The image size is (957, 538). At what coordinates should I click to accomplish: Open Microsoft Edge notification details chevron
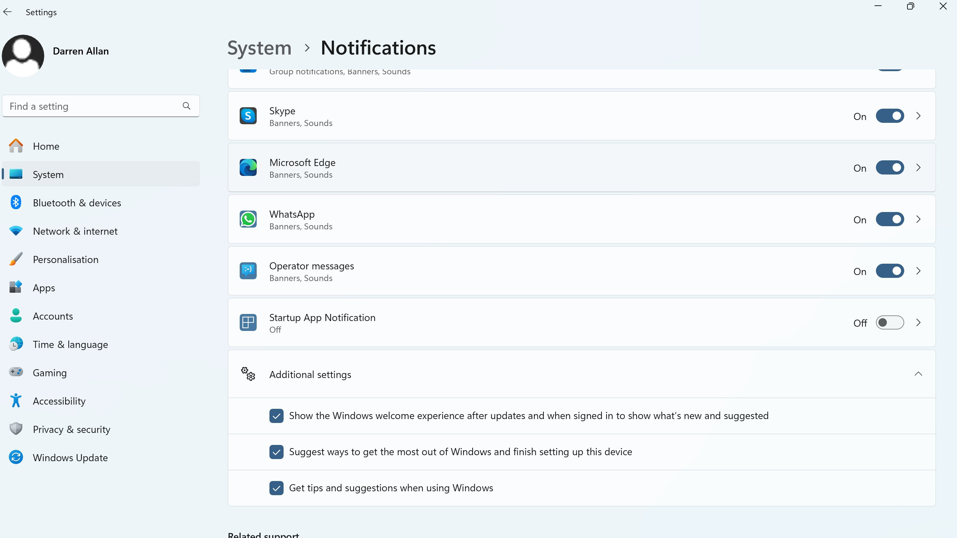[x=918, y=168]
